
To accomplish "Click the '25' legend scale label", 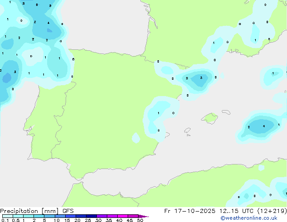I will 88,220.
